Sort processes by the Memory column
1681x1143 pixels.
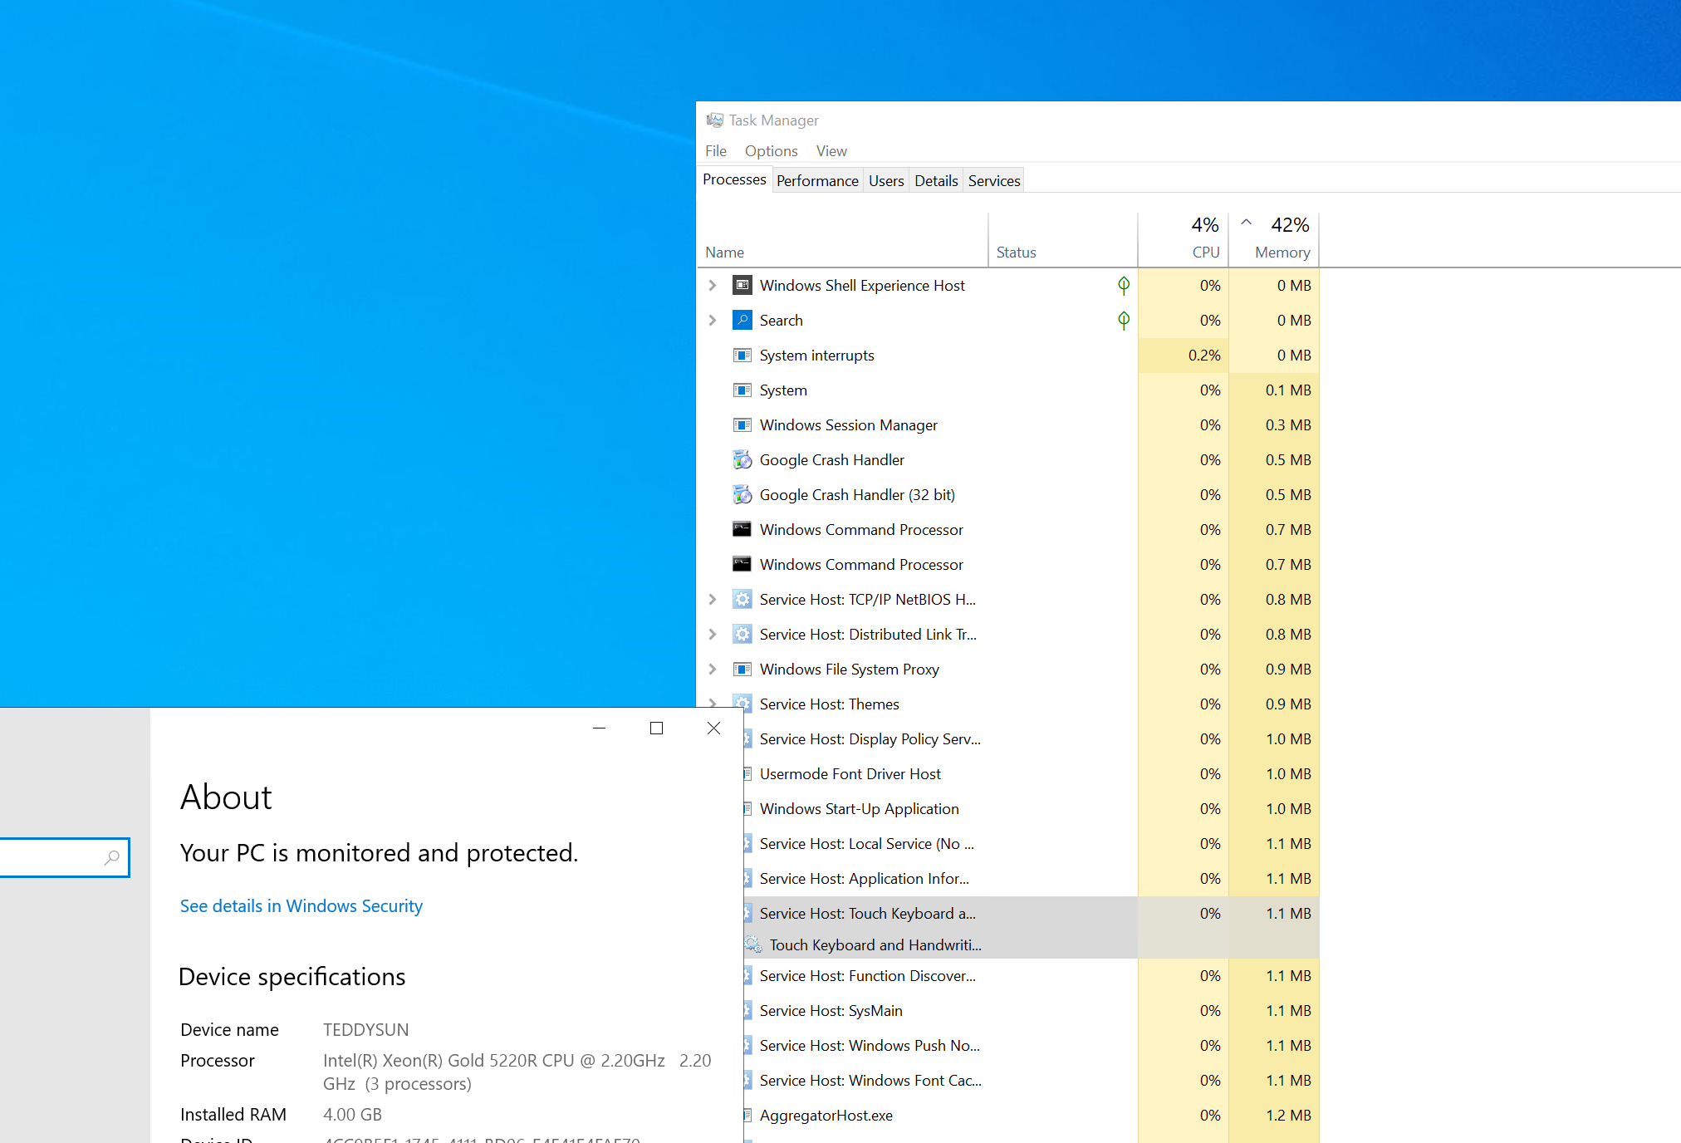(x=1274, y=240)
